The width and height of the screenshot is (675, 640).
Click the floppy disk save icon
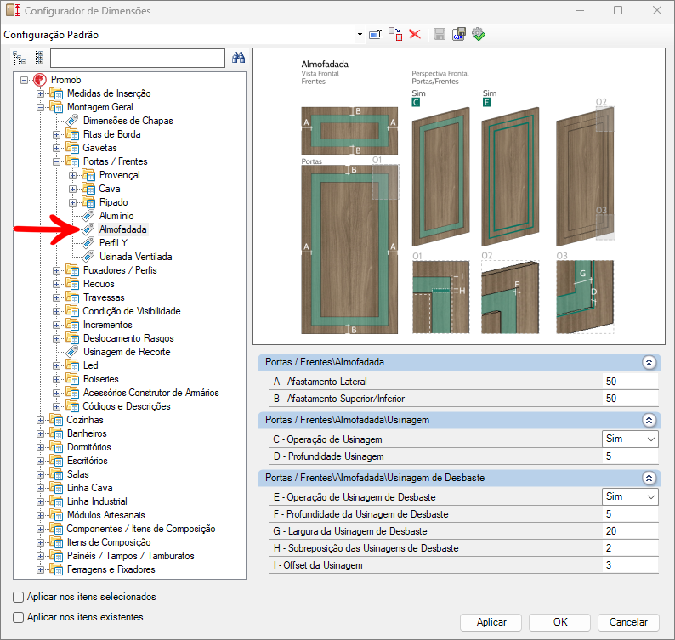coord(440,34)
